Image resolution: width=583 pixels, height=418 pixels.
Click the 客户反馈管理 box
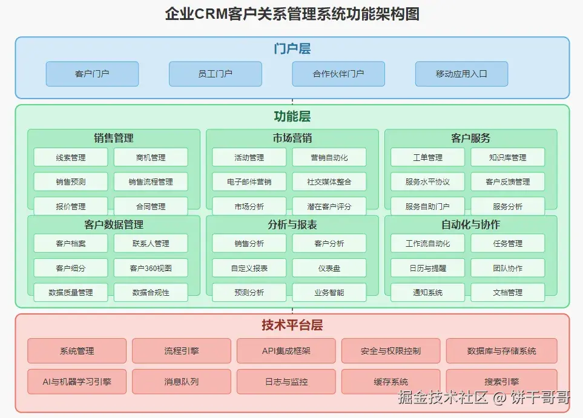point(507,181)
